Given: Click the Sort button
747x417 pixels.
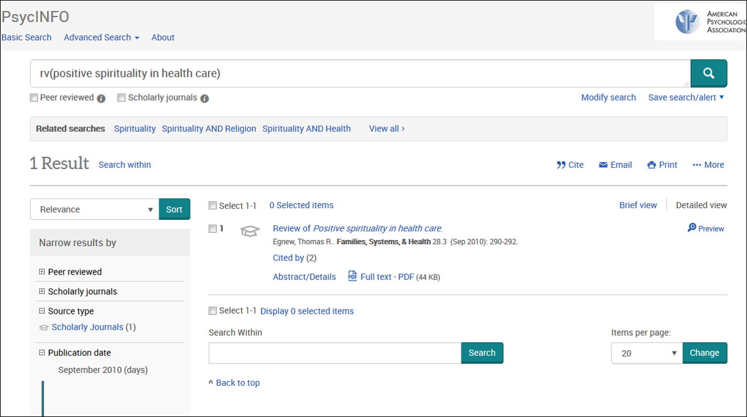Looking at the screenshot, I should click(x=175, y=209).
